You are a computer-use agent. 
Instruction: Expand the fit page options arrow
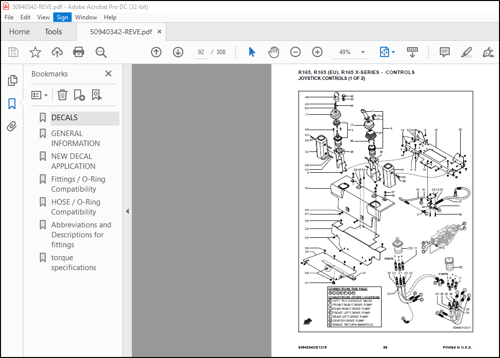pyautogui.click(x=394, y=52)
